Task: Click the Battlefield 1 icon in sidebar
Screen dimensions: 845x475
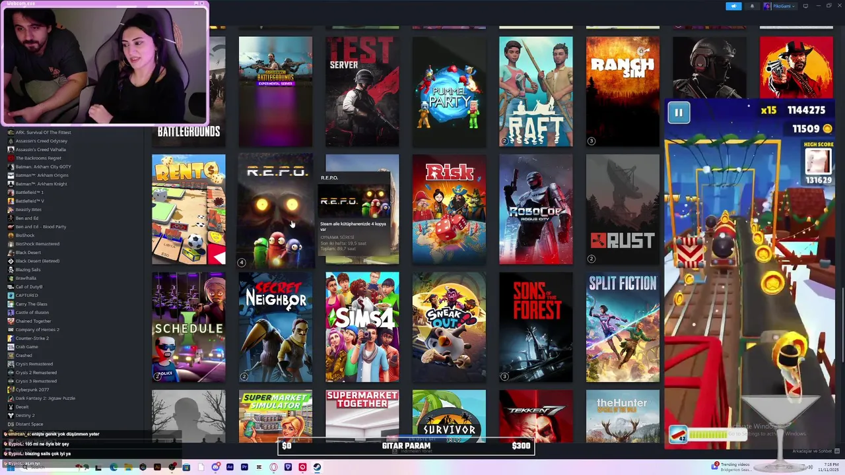Action: (11, 193)
